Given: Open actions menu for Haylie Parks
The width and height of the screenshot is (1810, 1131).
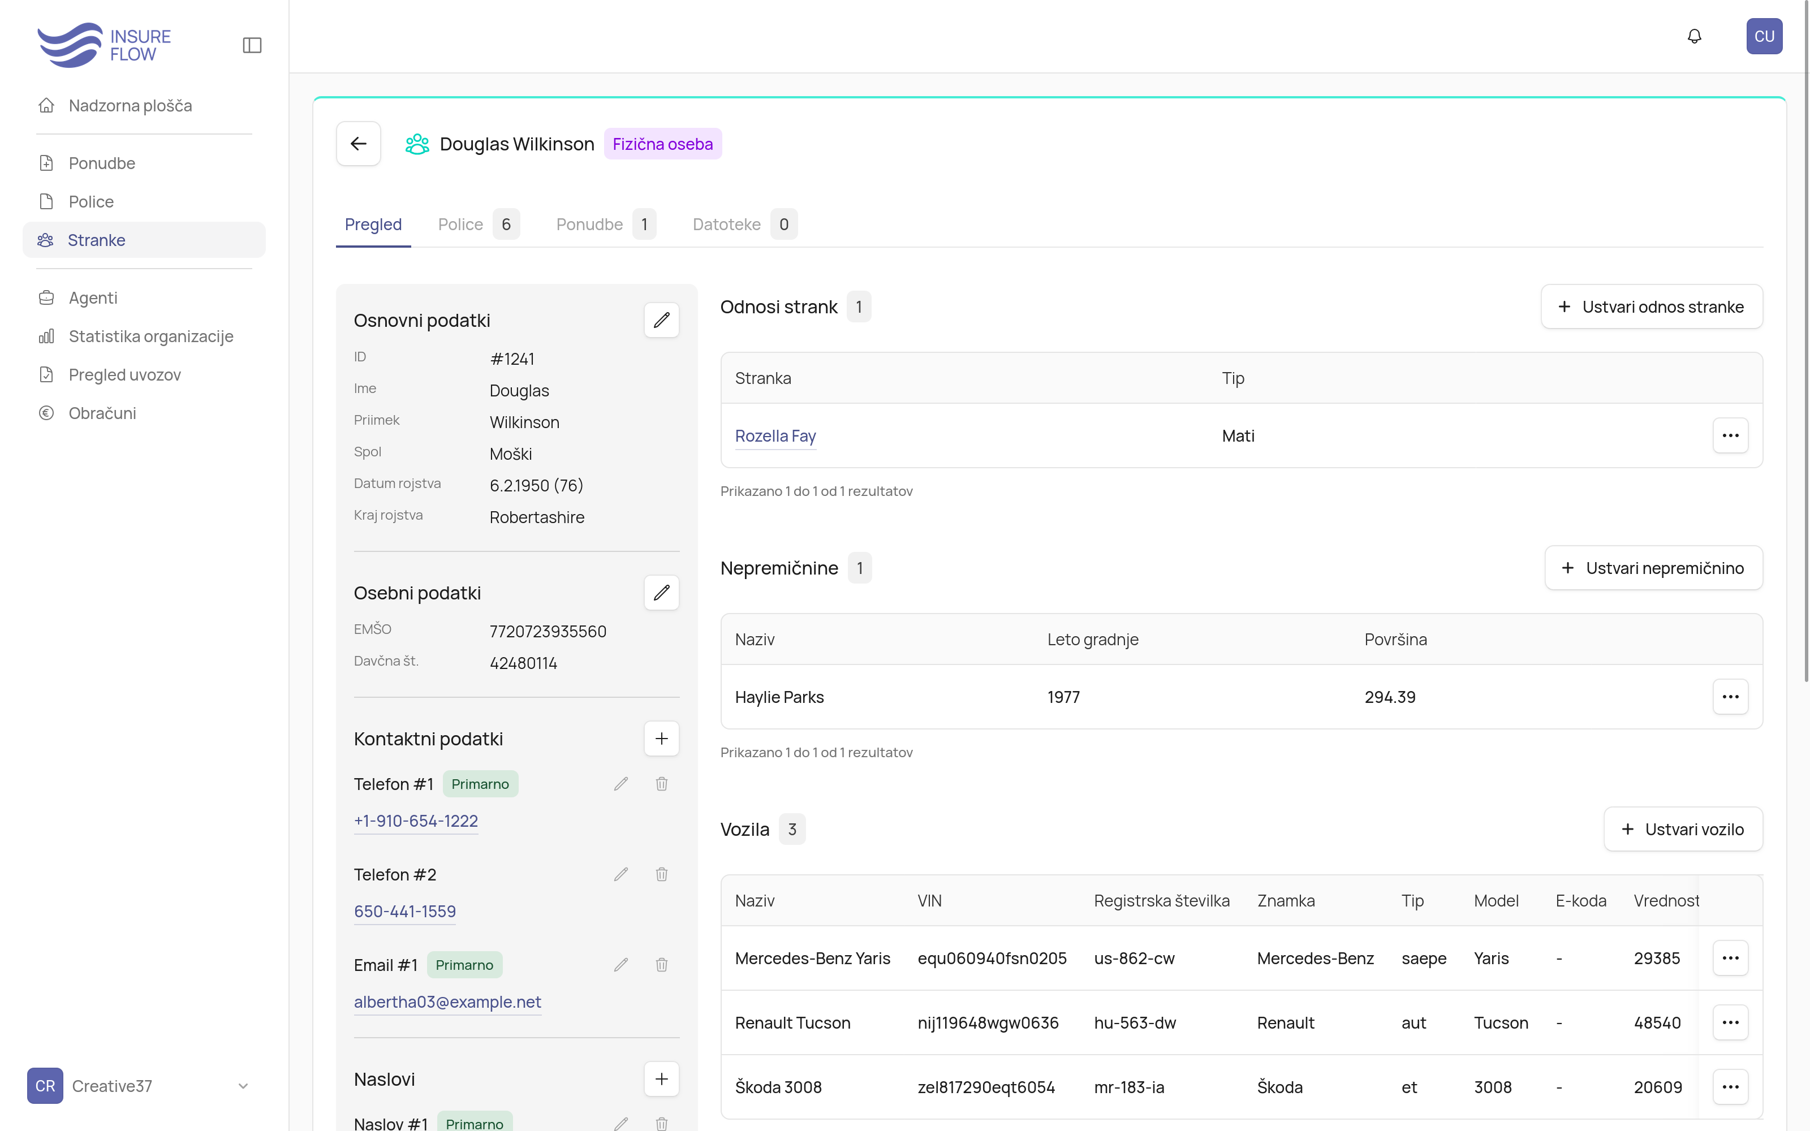Looking at the screenshot, I should point(1730,696).
